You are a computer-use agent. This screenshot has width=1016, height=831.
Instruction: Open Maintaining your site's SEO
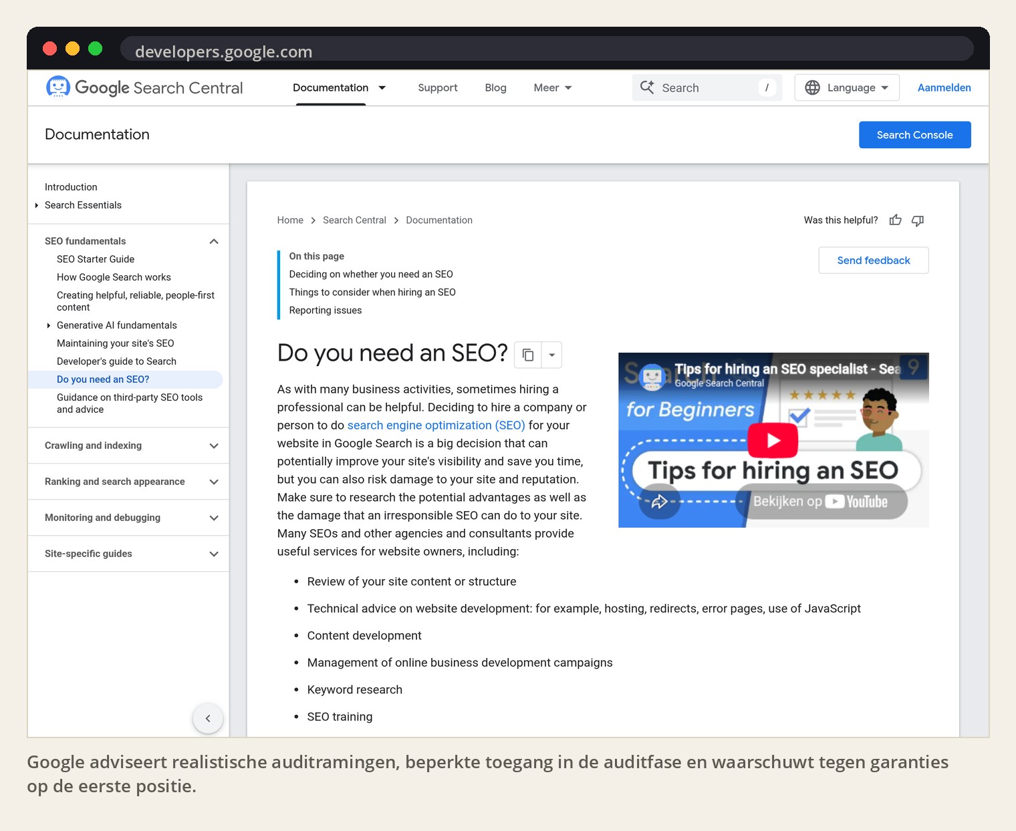click(116, 343)
